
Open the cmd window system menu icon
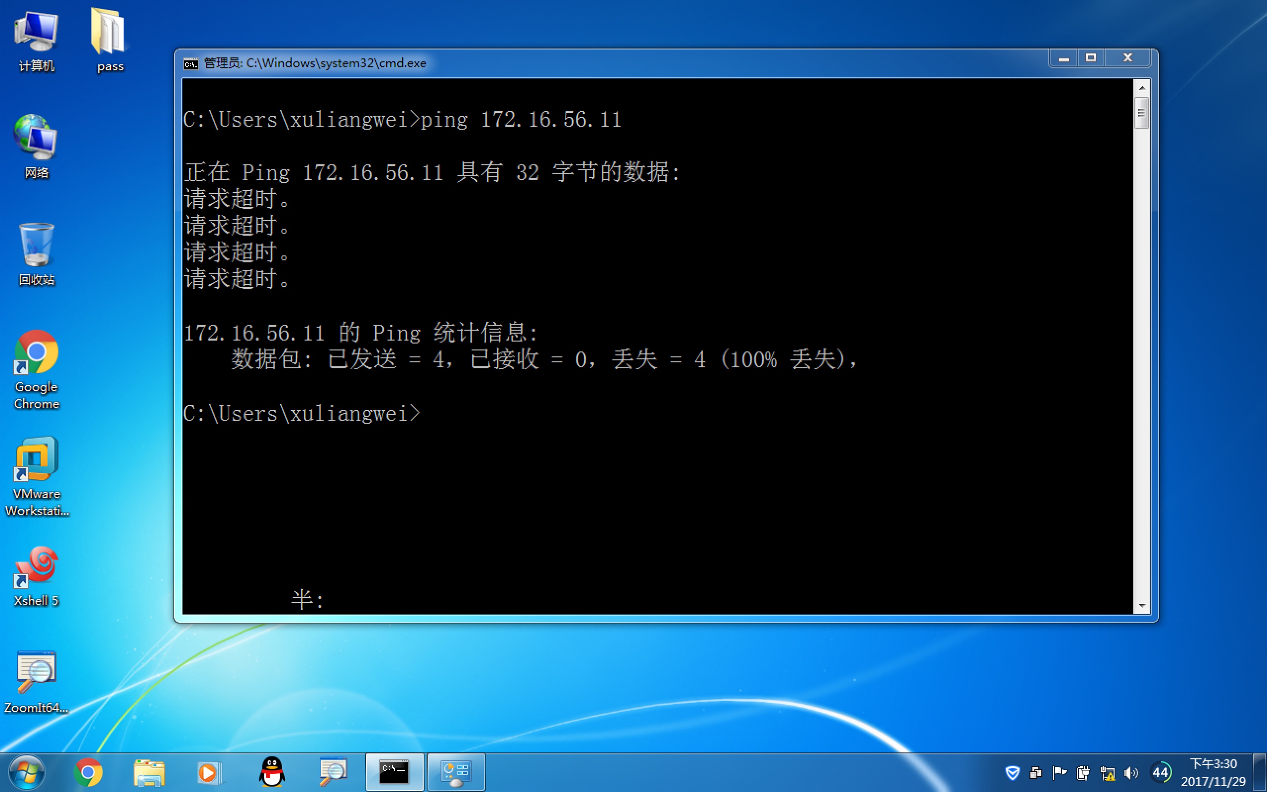[x=191, y=64]
